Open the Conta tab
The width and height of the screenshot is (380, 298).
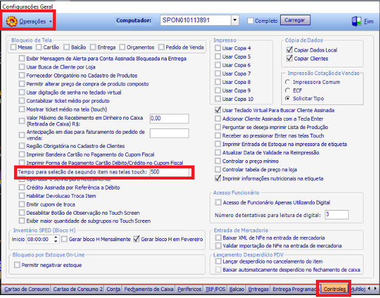113,289
